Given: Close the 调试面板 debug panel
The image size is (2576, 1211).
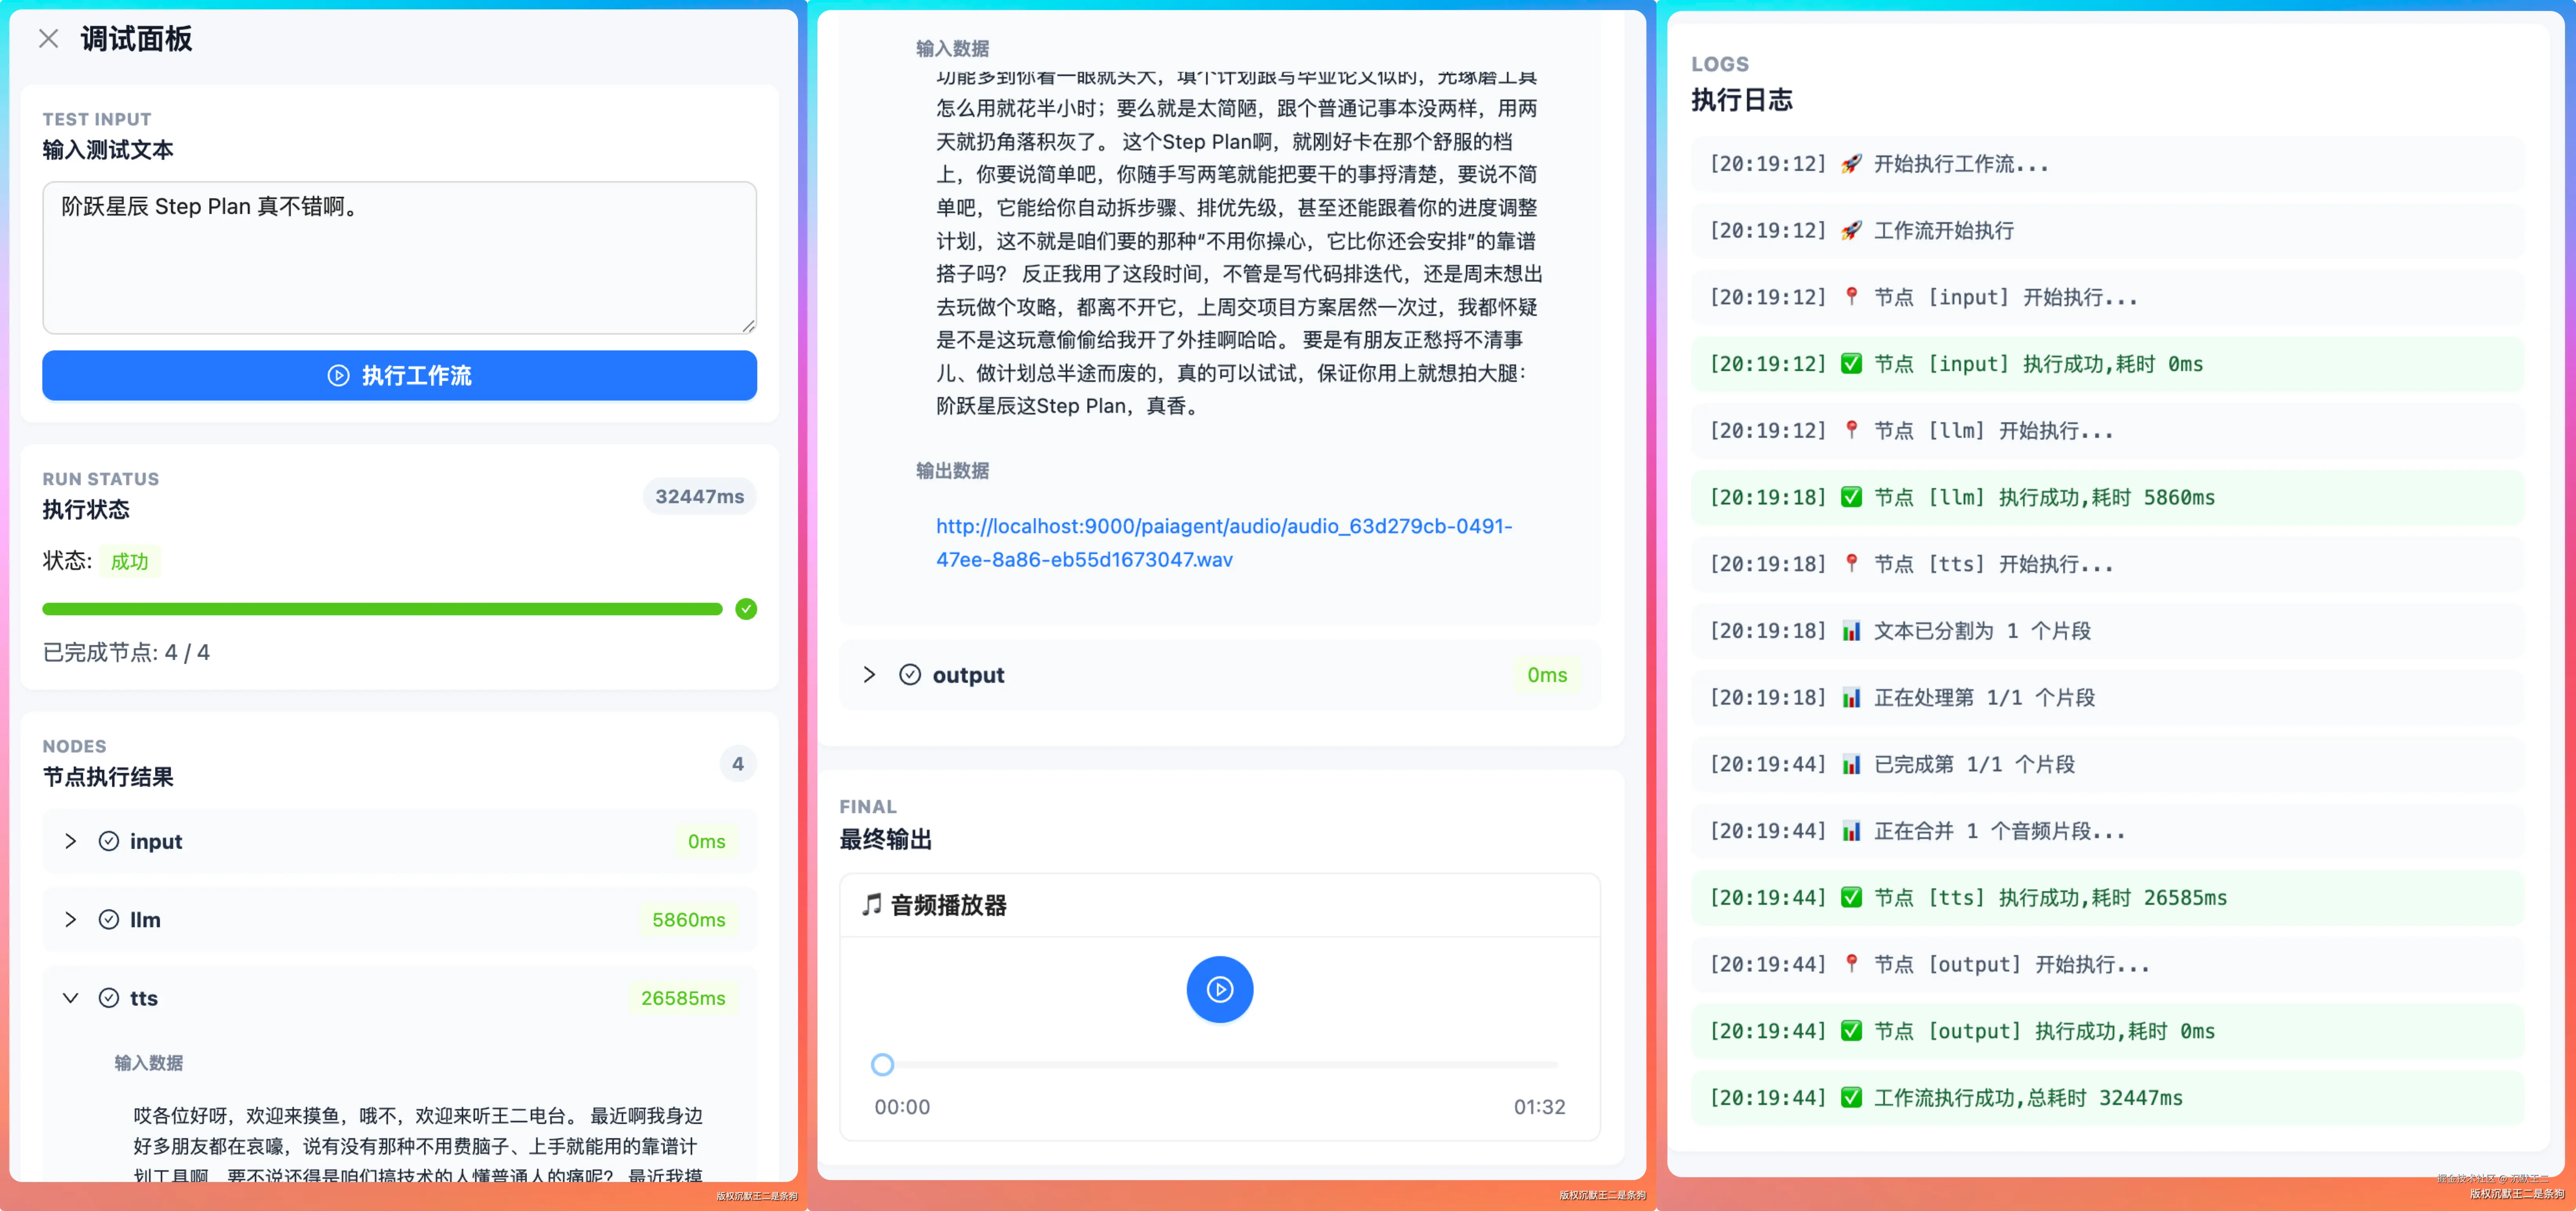Looking at the screenshot, I should coord(48,39).
